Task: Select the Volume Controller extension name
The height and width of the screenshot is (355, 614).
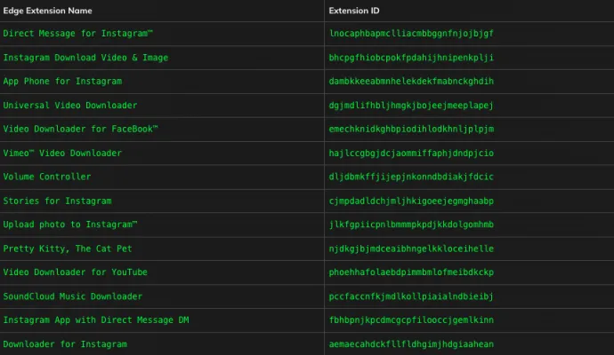Action: point(47,177)
